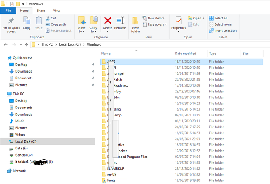
Task: Click Copy path button
Action: (x=56, y=24)
